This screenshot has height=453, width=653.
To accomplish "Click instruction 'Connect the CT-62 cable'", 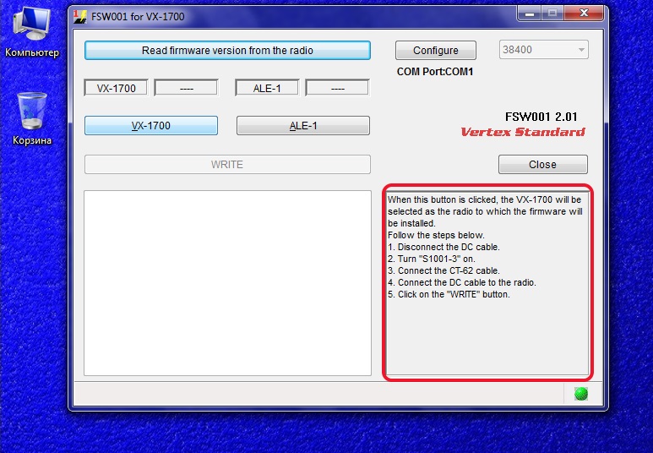I will pos(444,270).
